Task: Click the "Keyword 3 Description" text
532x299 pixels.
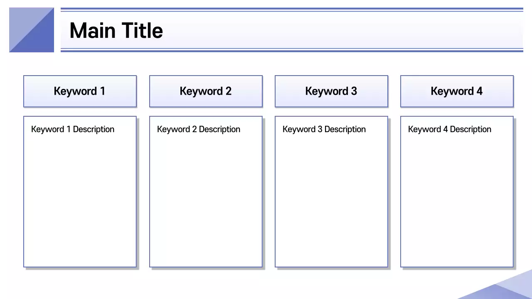Action: 324,130
